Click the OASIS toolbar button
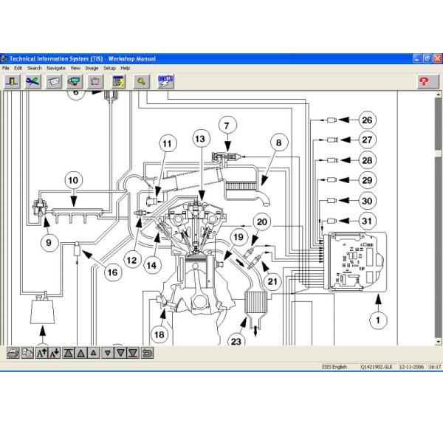This screenshot has width=443, height=426. [x=166, y=82]
